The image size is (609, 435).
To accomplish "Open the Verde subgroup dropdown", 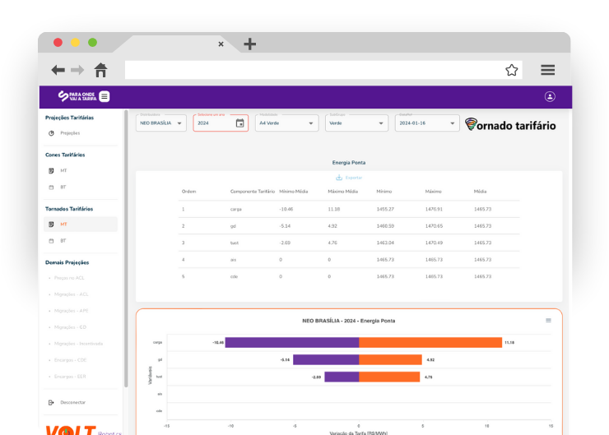I will (x=356, y=123).
